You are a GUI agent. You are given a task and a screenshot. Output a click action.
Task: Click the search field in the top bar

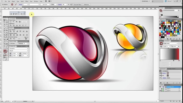point(157,1)
